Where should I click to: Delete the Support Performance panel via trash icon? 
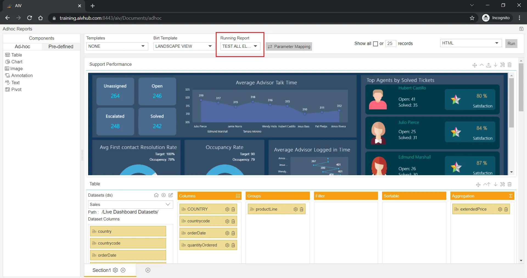pyautogui.click(x=510, y=65)
